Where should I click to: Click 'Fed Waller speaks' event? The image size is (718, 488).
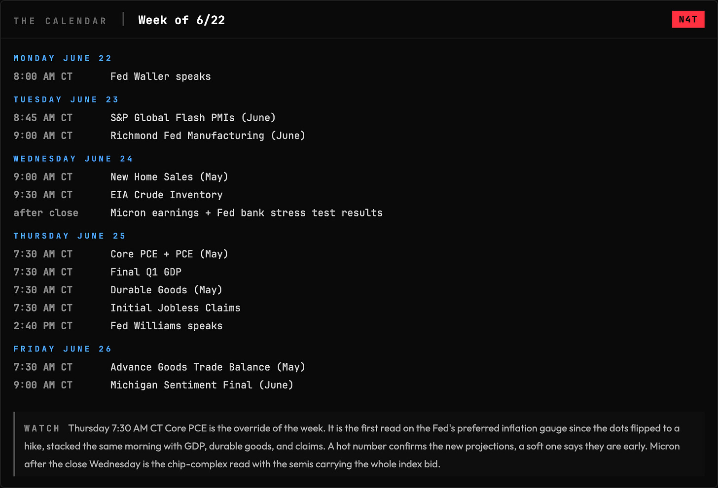(161, 76)
